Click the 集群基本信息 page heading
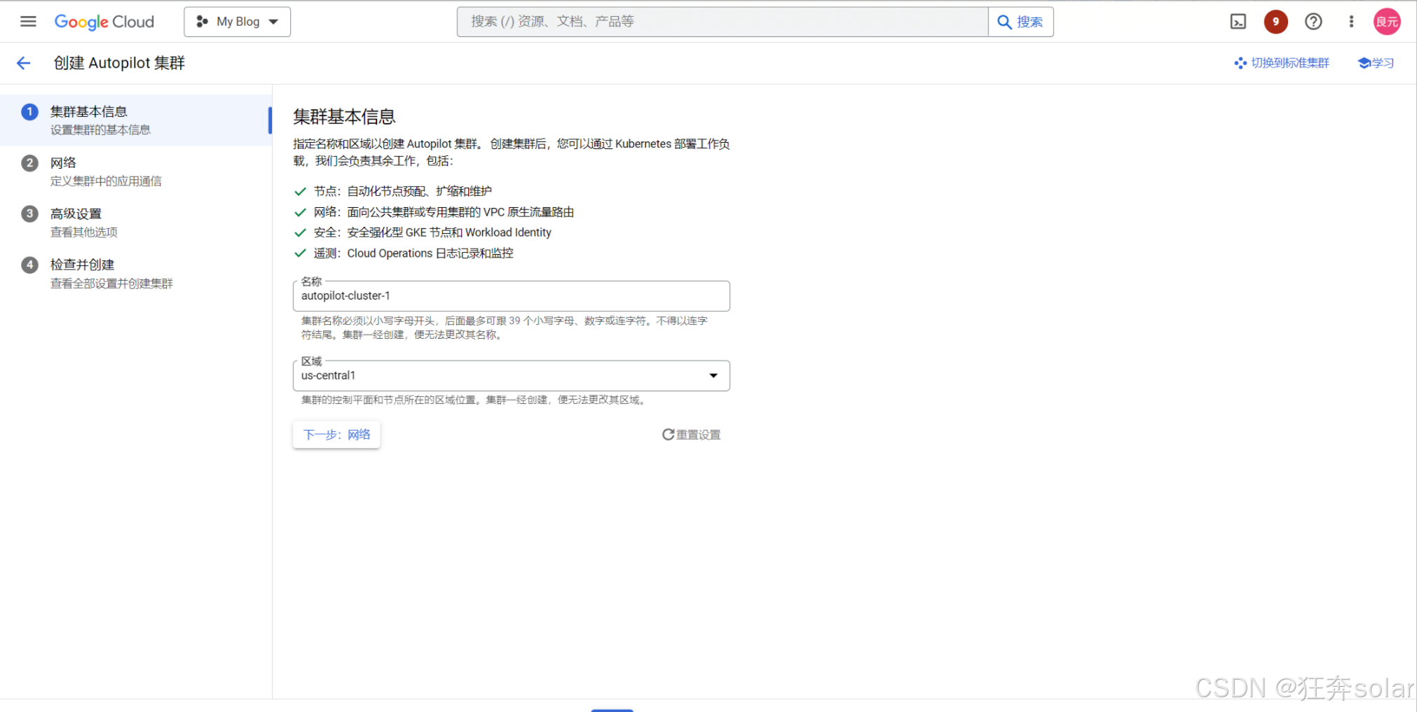 pos(344,116)
